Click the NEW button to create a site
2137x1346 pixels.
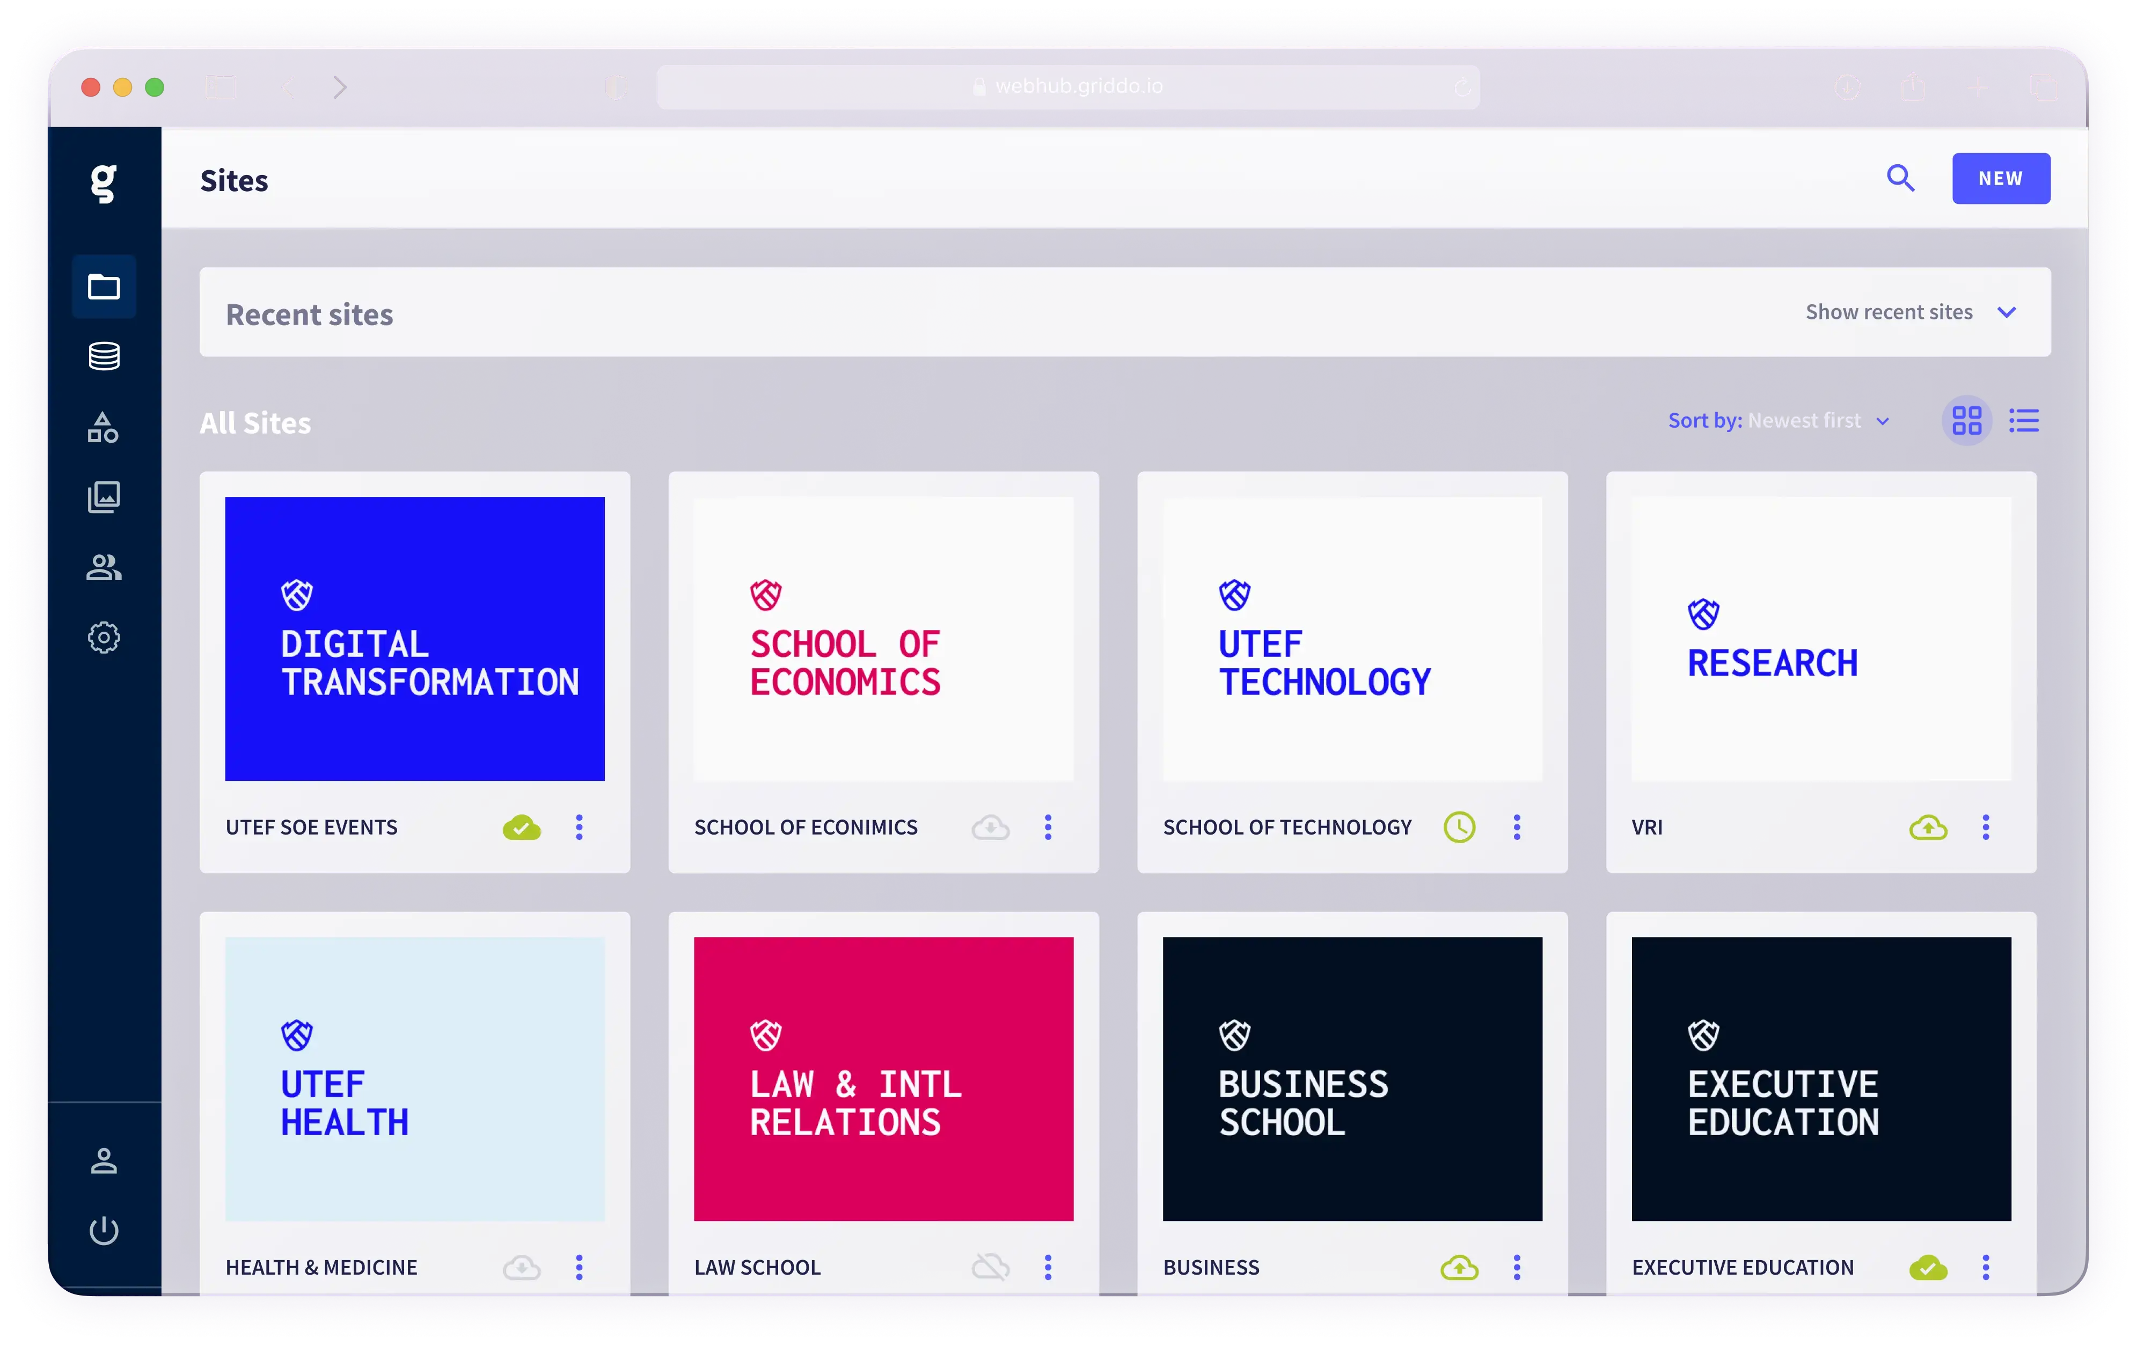point(2000,178)
